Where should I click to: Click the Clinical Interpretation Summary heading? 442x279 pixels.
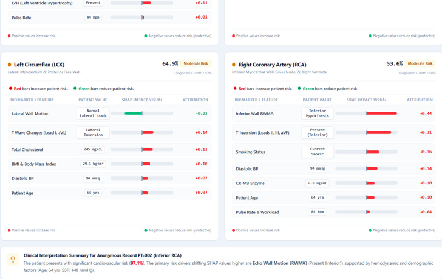[x=103, y=255]
